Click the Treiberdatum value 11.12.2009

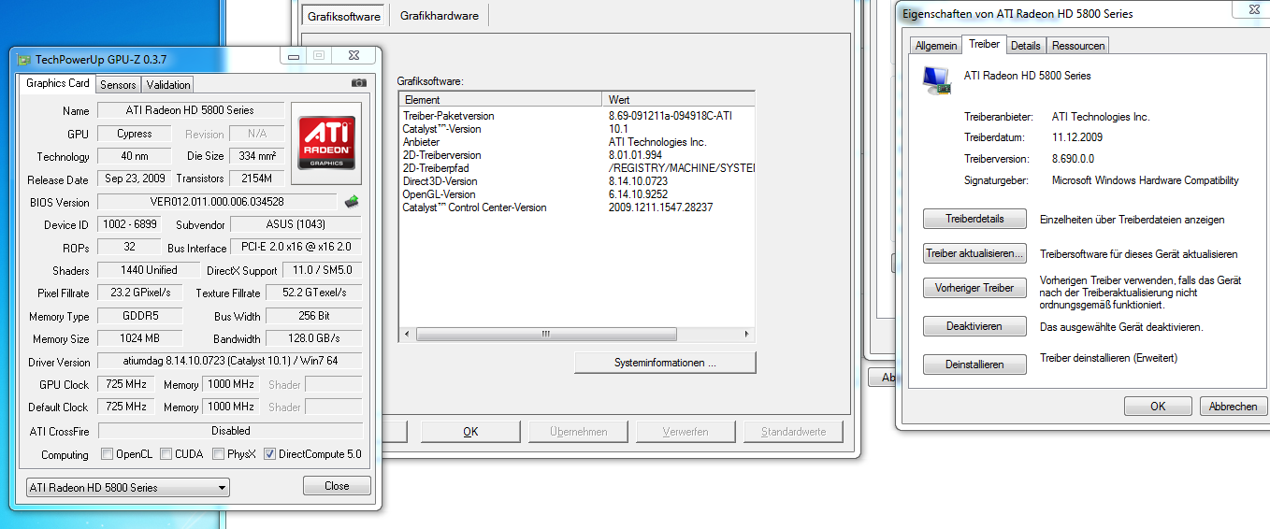point(1077,137)
